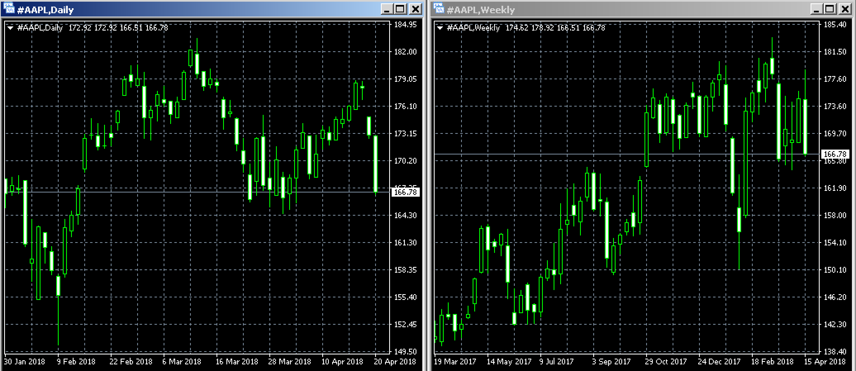Click the 170.20 price level on the Daily scale

(405, 161)
